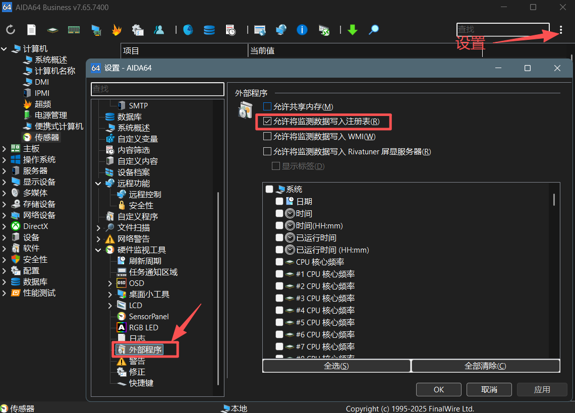575x413 pixels.
Task: Click the globe with monitor toolbar icon
Action: (x=281, y=30)
